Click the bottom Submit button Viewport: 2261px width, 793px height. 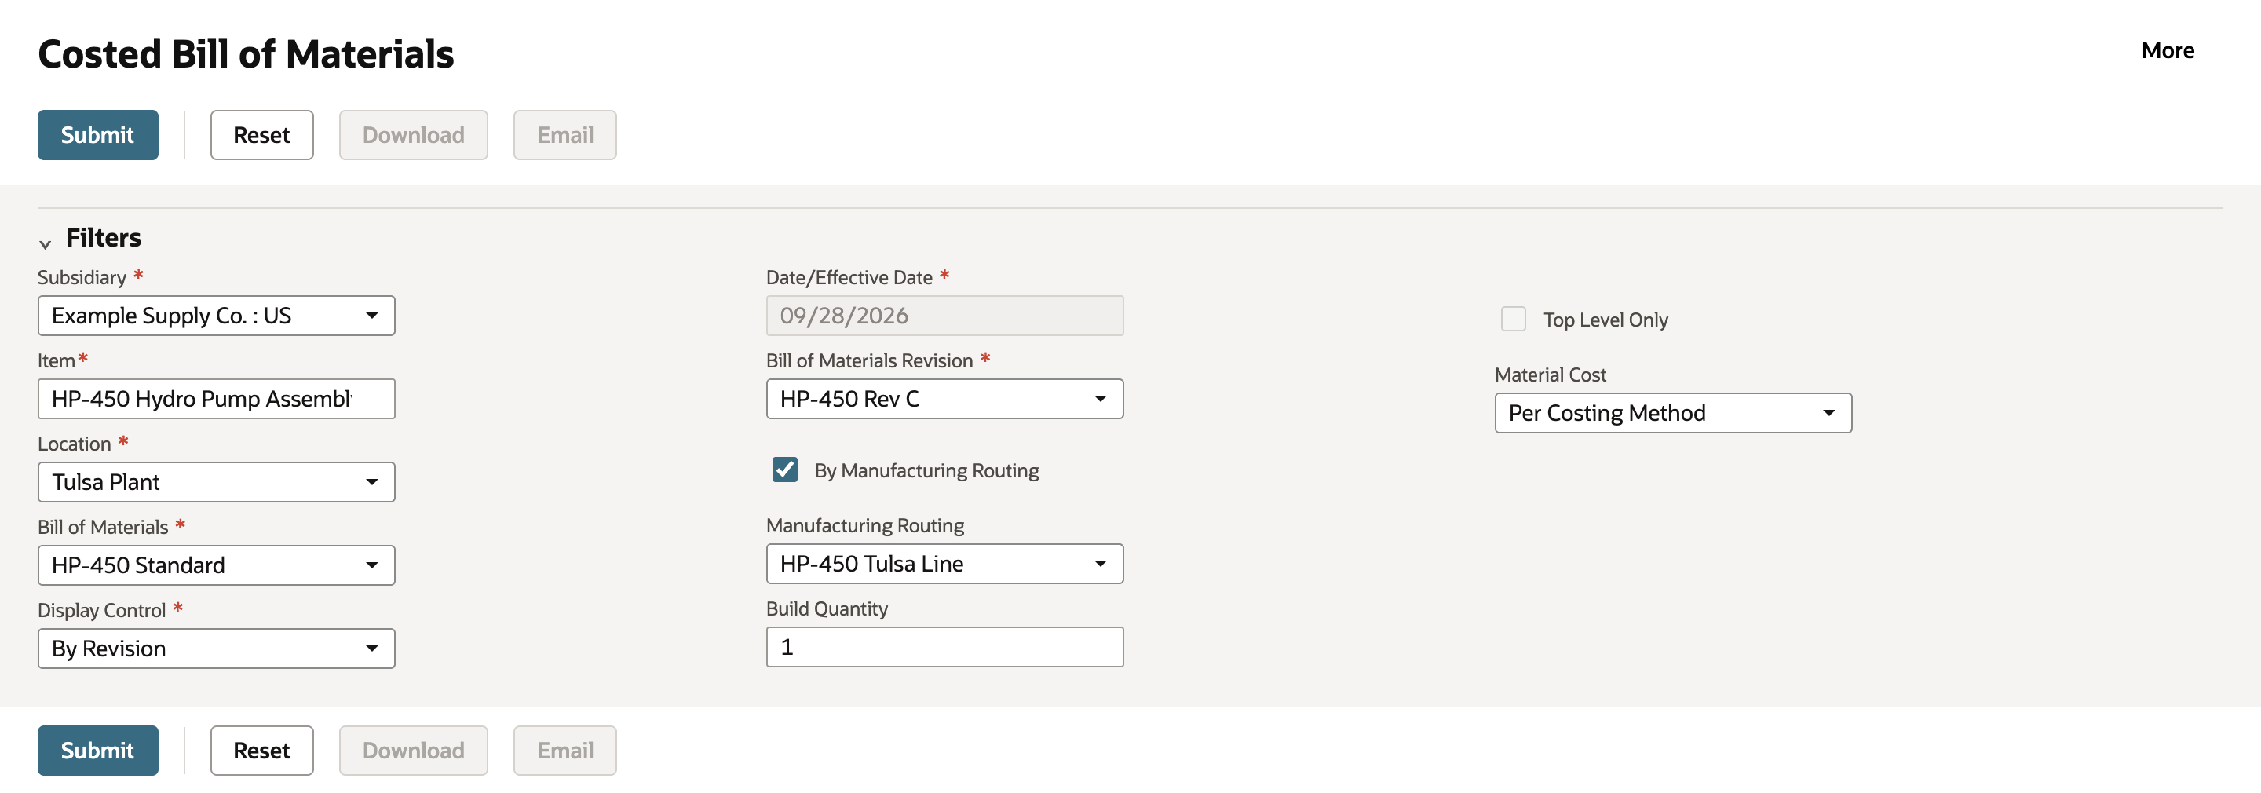coord(97,750)
